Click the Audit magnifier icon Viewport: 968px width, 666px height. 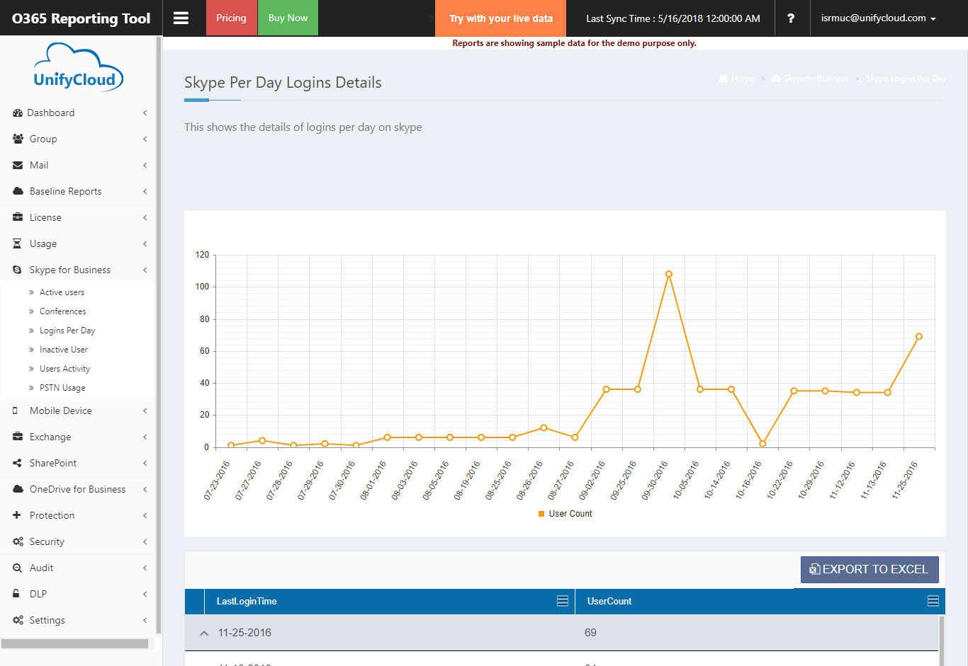coord(17,568)
